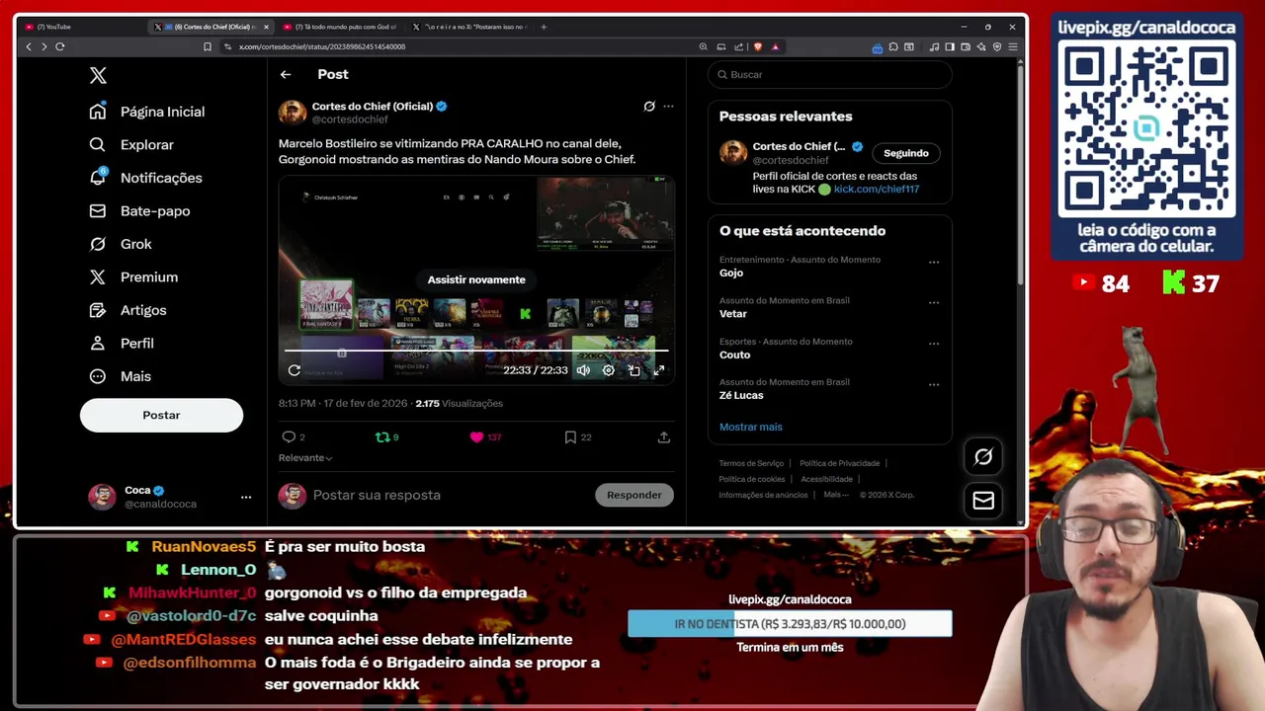Open Termos de Serviço link
Screen dimensions: 1265x711
pos(751,463)
